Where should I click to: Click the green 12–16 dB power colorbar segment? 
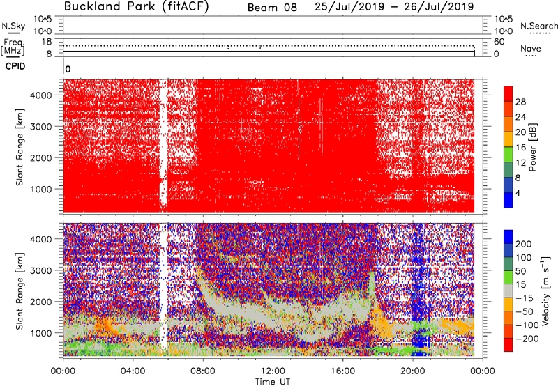[x=508, y=155]
